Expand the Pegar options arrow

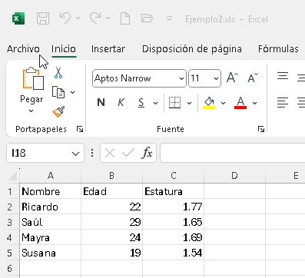click(x=31, y=111)
